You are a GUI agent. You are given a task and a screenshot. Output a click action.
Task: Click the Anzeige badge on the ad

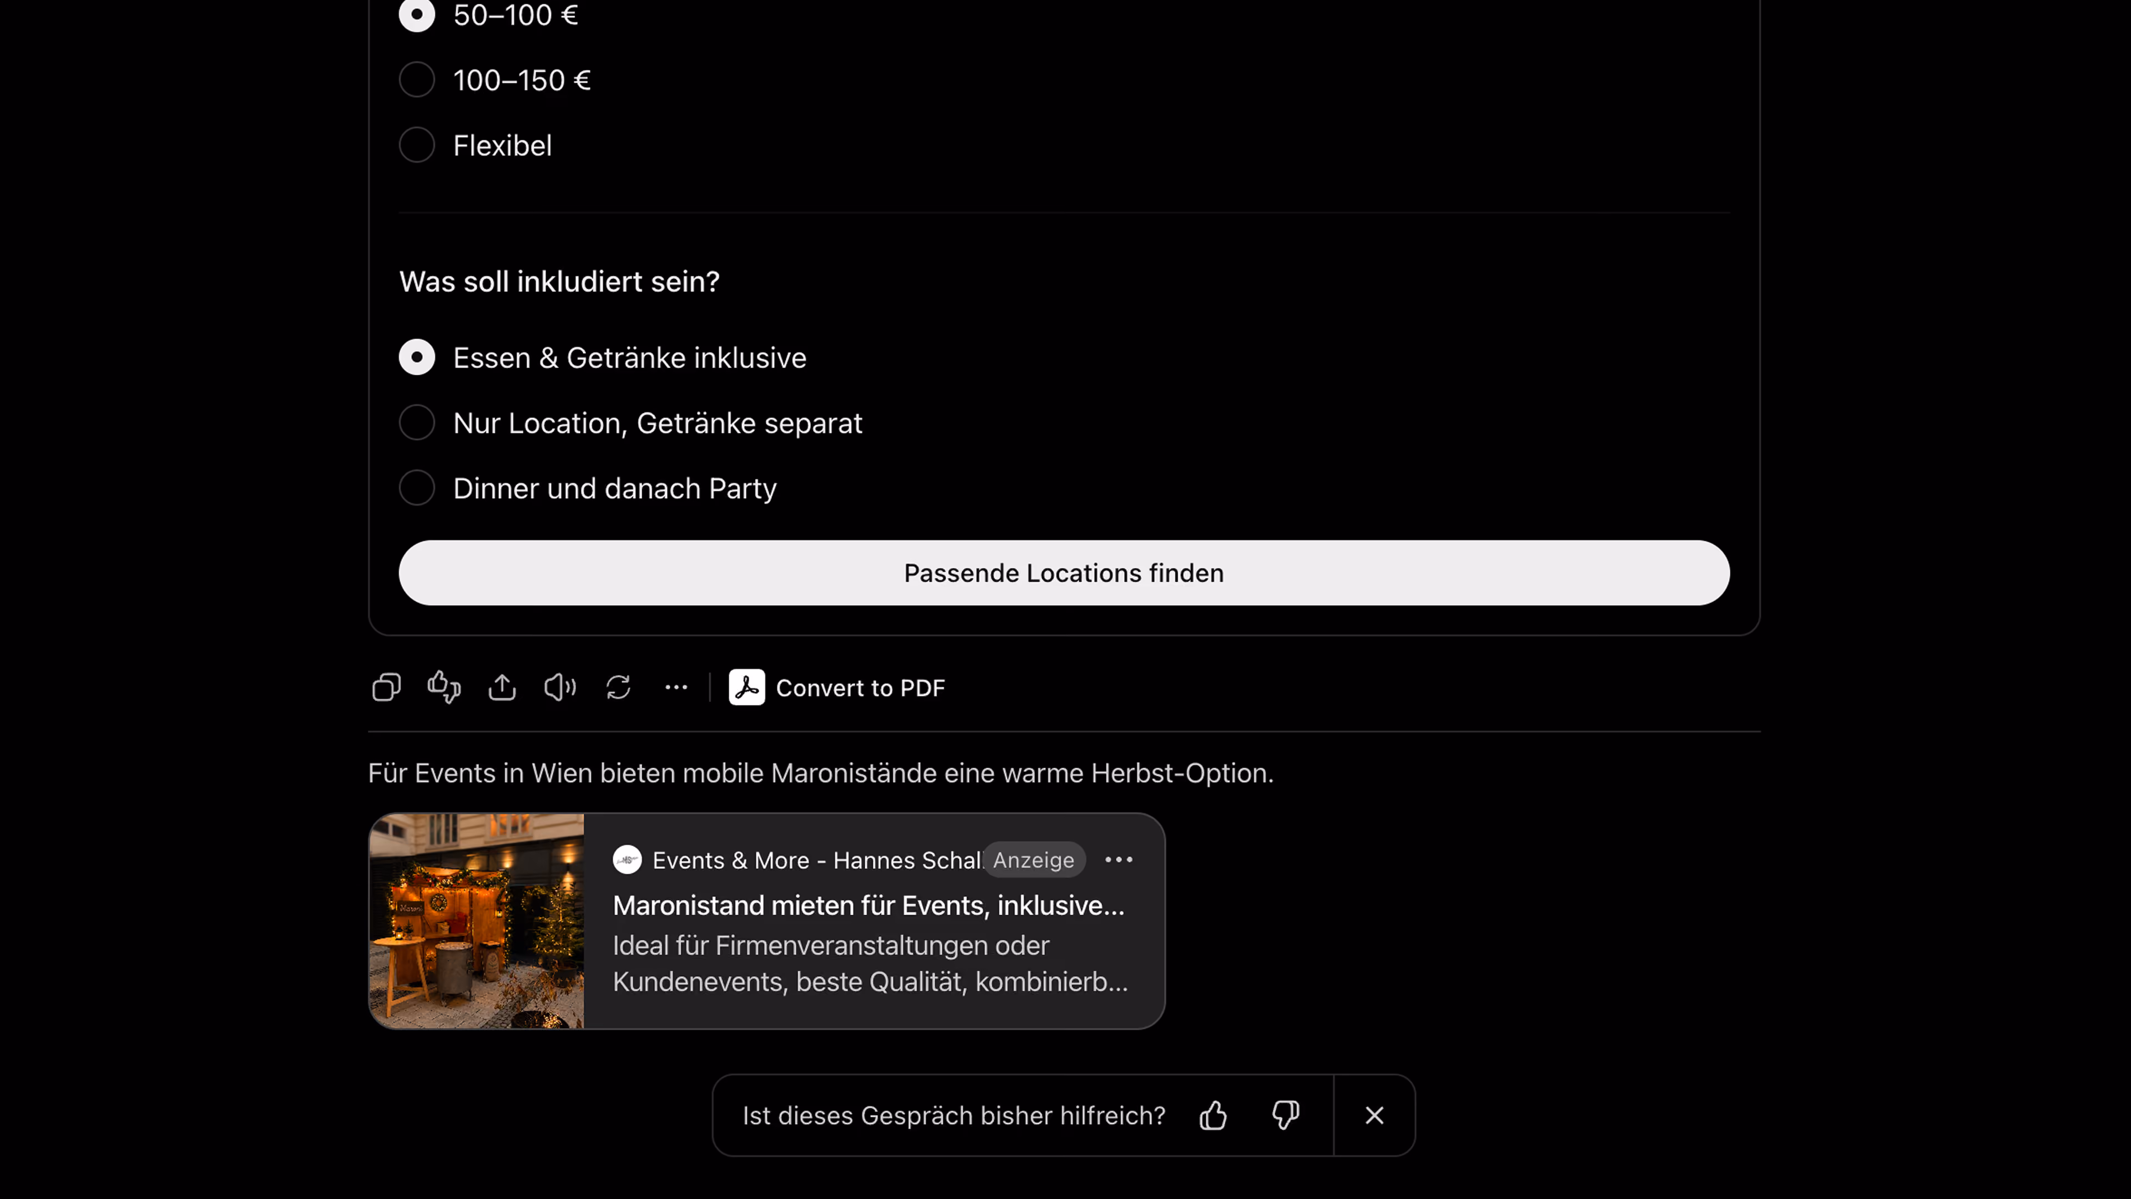(x=1033, y=860)
